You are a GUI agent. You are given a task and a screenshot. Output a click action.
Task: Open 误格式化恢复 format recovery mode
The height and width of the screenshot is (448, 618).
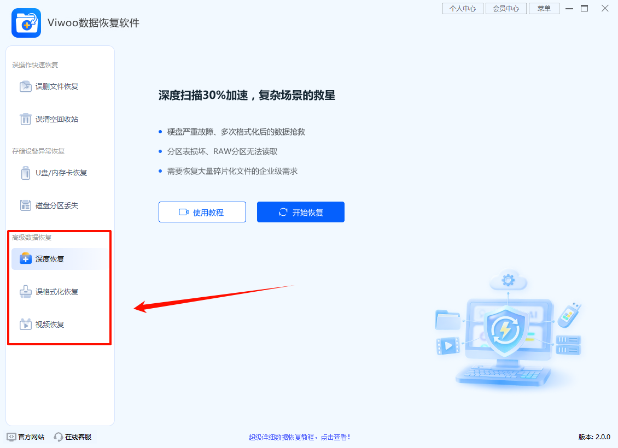coord(49,292)
